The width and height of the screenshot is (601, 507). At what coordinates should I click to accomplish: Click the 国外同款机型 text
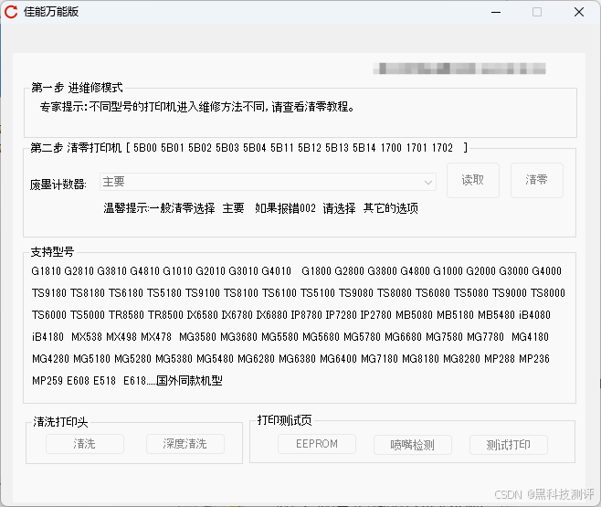[189, 381]
